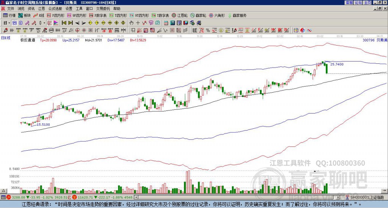This screenshot has width=388, height=208.
Task: Click the table icon at status bar left
Action: pos(3,197)
